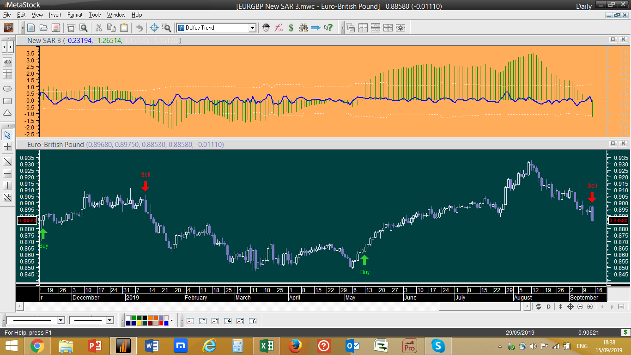This screenshot has width=631, height=355.
Task: Open the Format menu
Action: point(75,15)
